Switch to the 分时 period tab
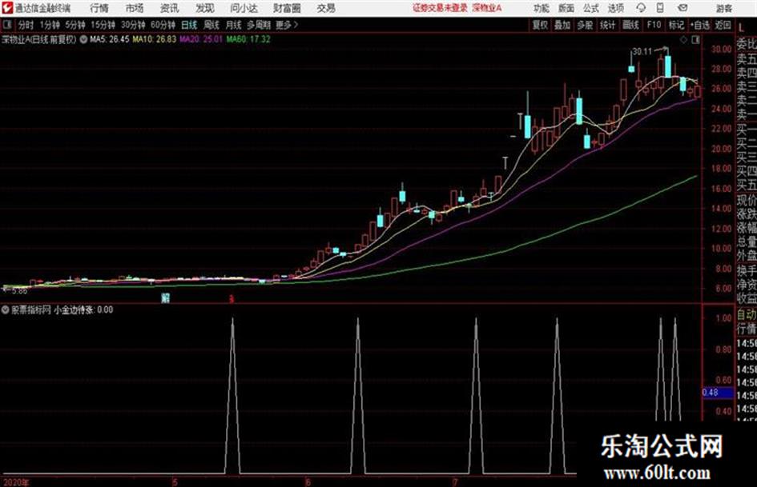Viewport: 757px width, 487px height. point(26,25)
